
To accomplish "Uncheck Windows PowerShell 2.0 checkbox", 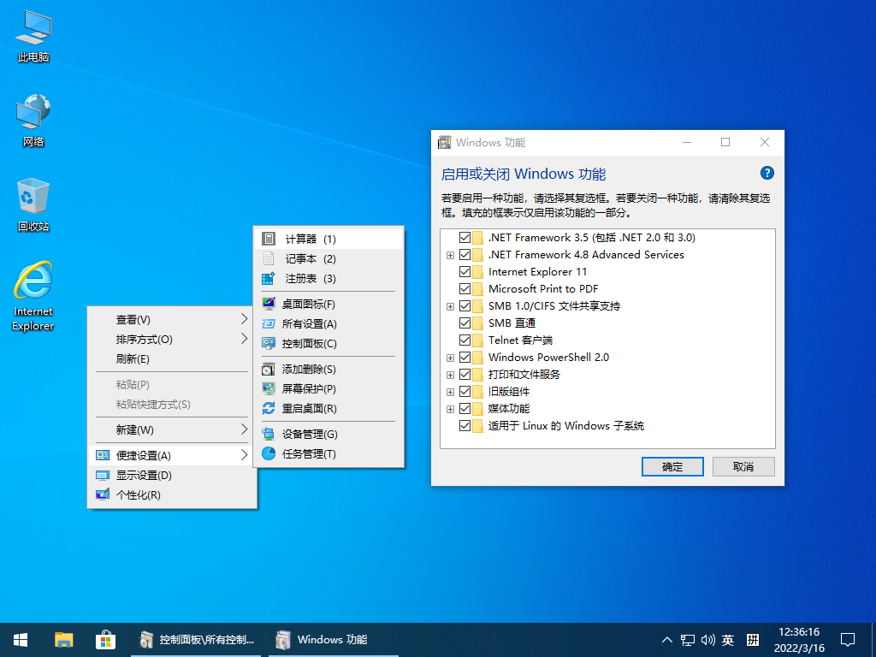I will [x=465, y=358].
